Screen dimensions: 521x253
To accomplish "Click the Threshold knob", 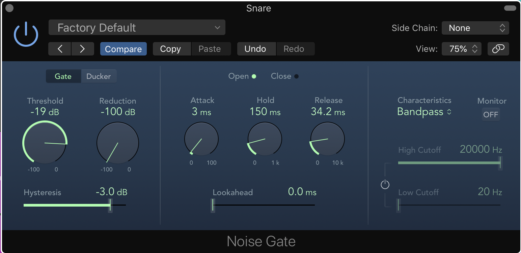I will [x=45, y=143].
